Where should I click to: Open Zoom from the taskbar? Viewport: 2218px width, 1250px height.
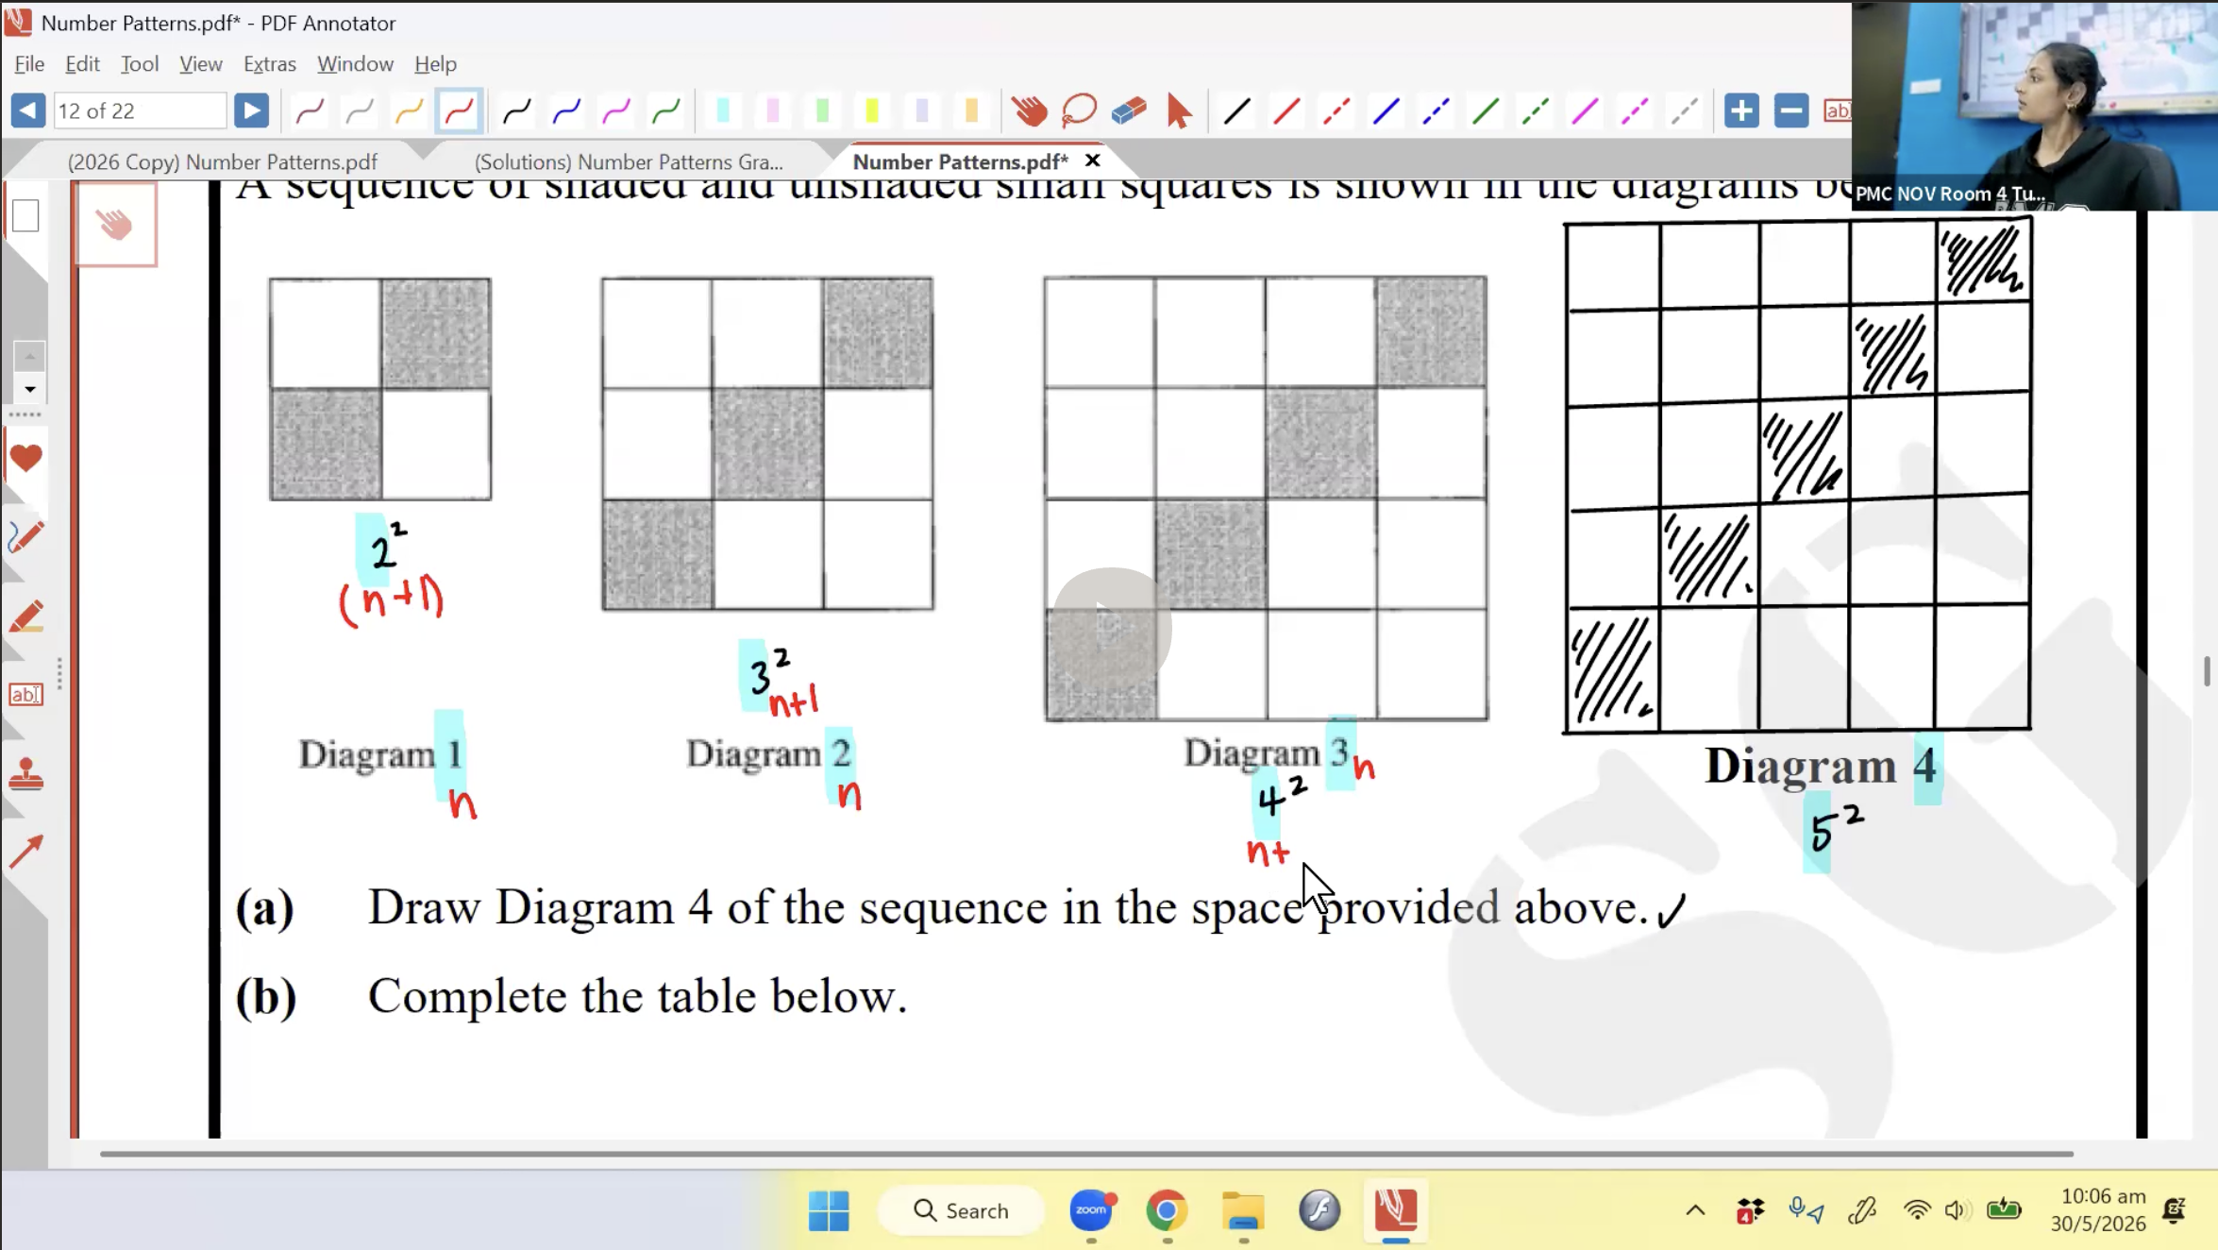click(1092, 1210)
